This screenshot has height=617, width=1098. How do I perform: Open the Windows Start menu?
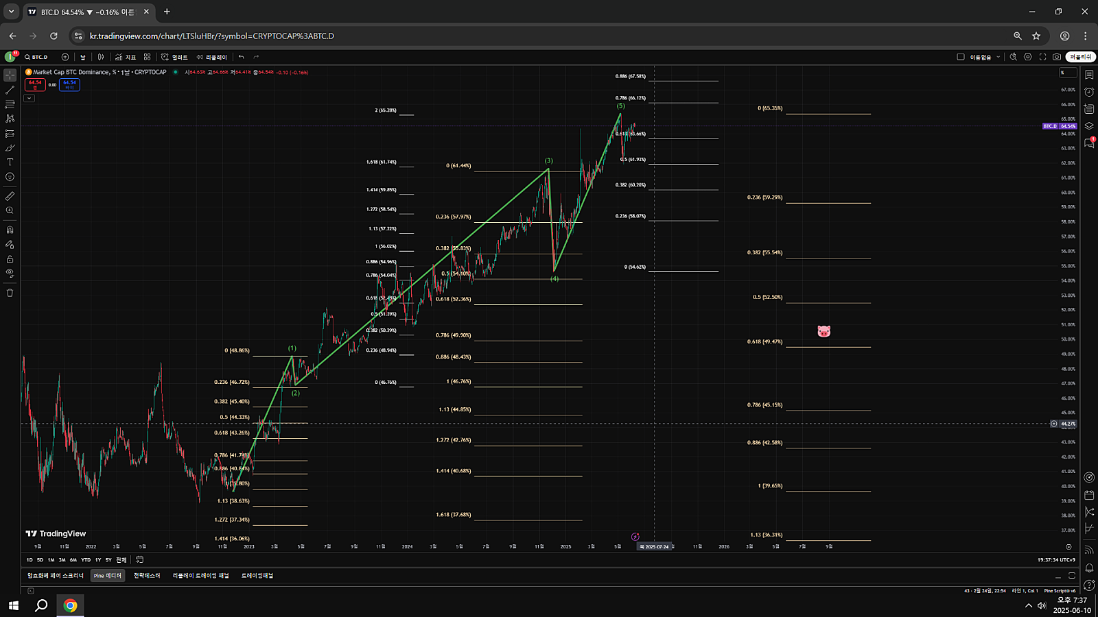coord(13,605)
